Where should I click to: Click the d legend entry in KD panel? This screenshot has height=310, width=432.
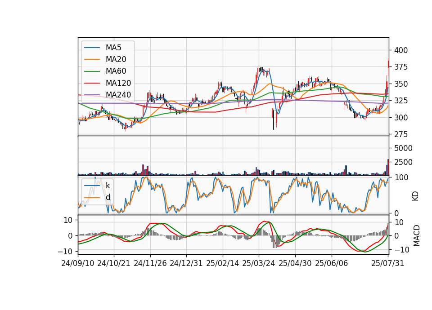[108, 197]
